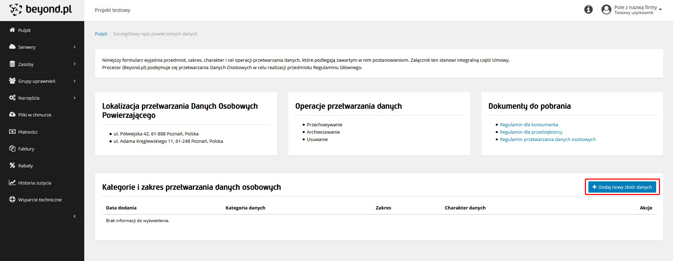
Task: Click the Rabaty percent icon
Action: (12, 166)
